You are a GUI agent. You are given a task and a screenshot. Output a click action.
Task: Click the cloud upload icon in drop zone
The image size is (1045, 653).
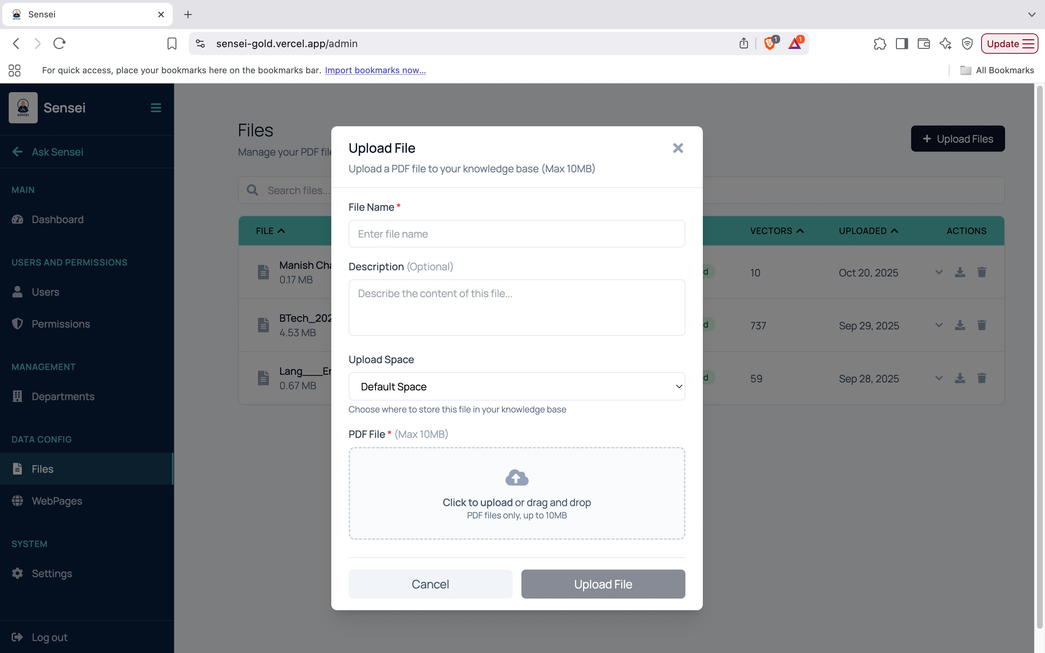(516, 478)
